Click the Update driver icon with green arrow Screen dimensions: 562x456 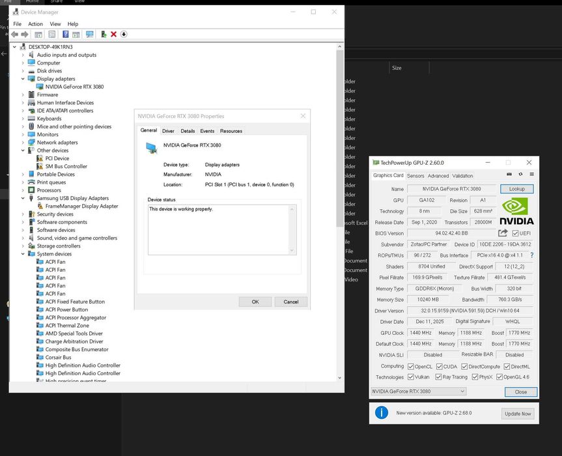click(x=104, y=35)
